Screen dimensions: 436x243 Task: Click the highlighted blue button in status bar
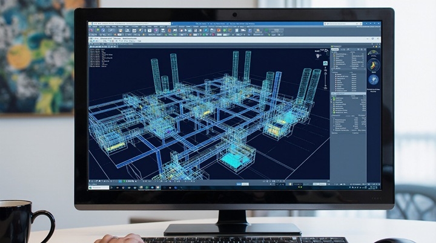click(239, 184)
